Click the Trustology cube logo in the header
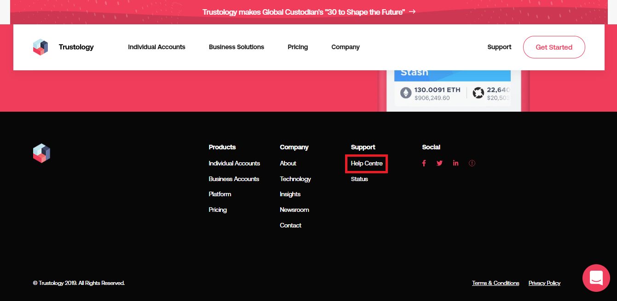The height and width of the screenshot is (301, 617). (40, 47)
